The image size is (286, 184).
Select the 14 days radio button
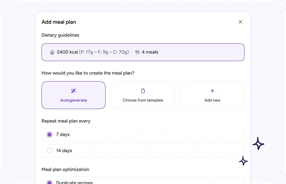(49, 151)
